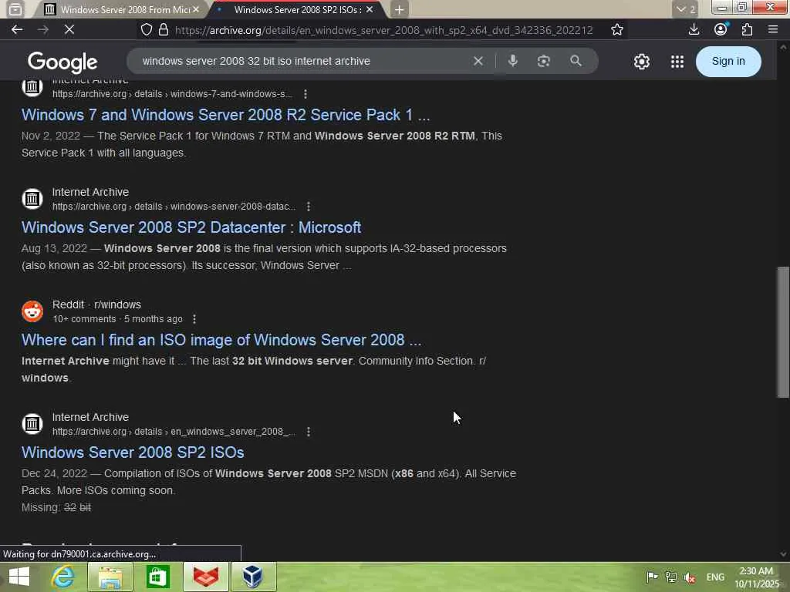Open the Windows 7 and Windows Server 2008 R2 Service Pack 1 link
The height and width of the screenshot is (592, 790).
pos(226,115)
